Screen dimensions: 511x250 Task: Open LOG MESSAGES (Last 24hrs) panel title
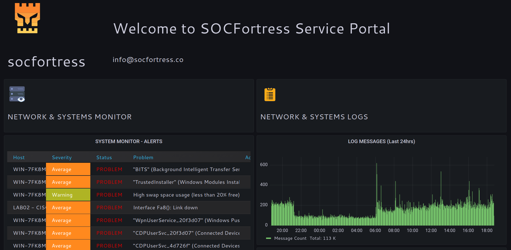(x=381, y=141)
